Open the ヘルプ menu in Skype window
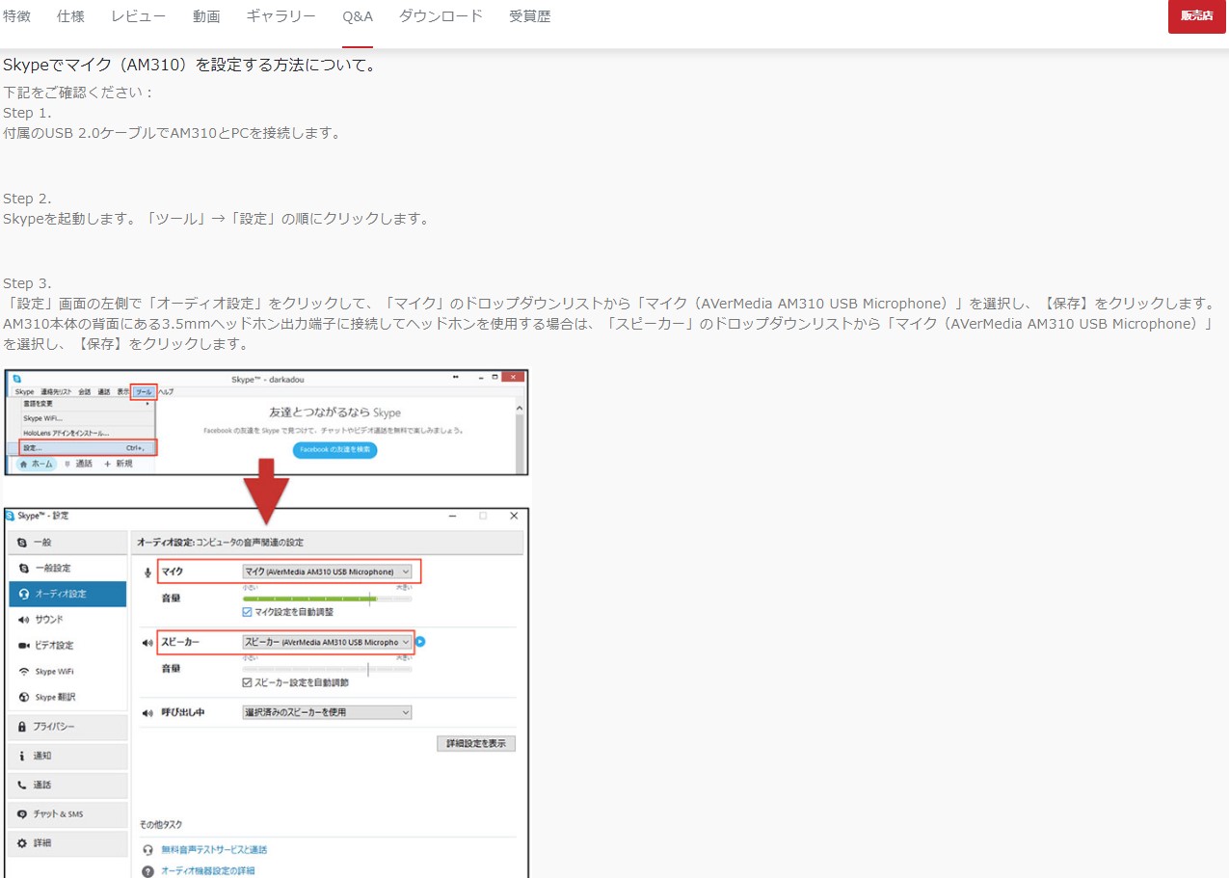This screenshot has height=878, width=1229. pos(166,392)
